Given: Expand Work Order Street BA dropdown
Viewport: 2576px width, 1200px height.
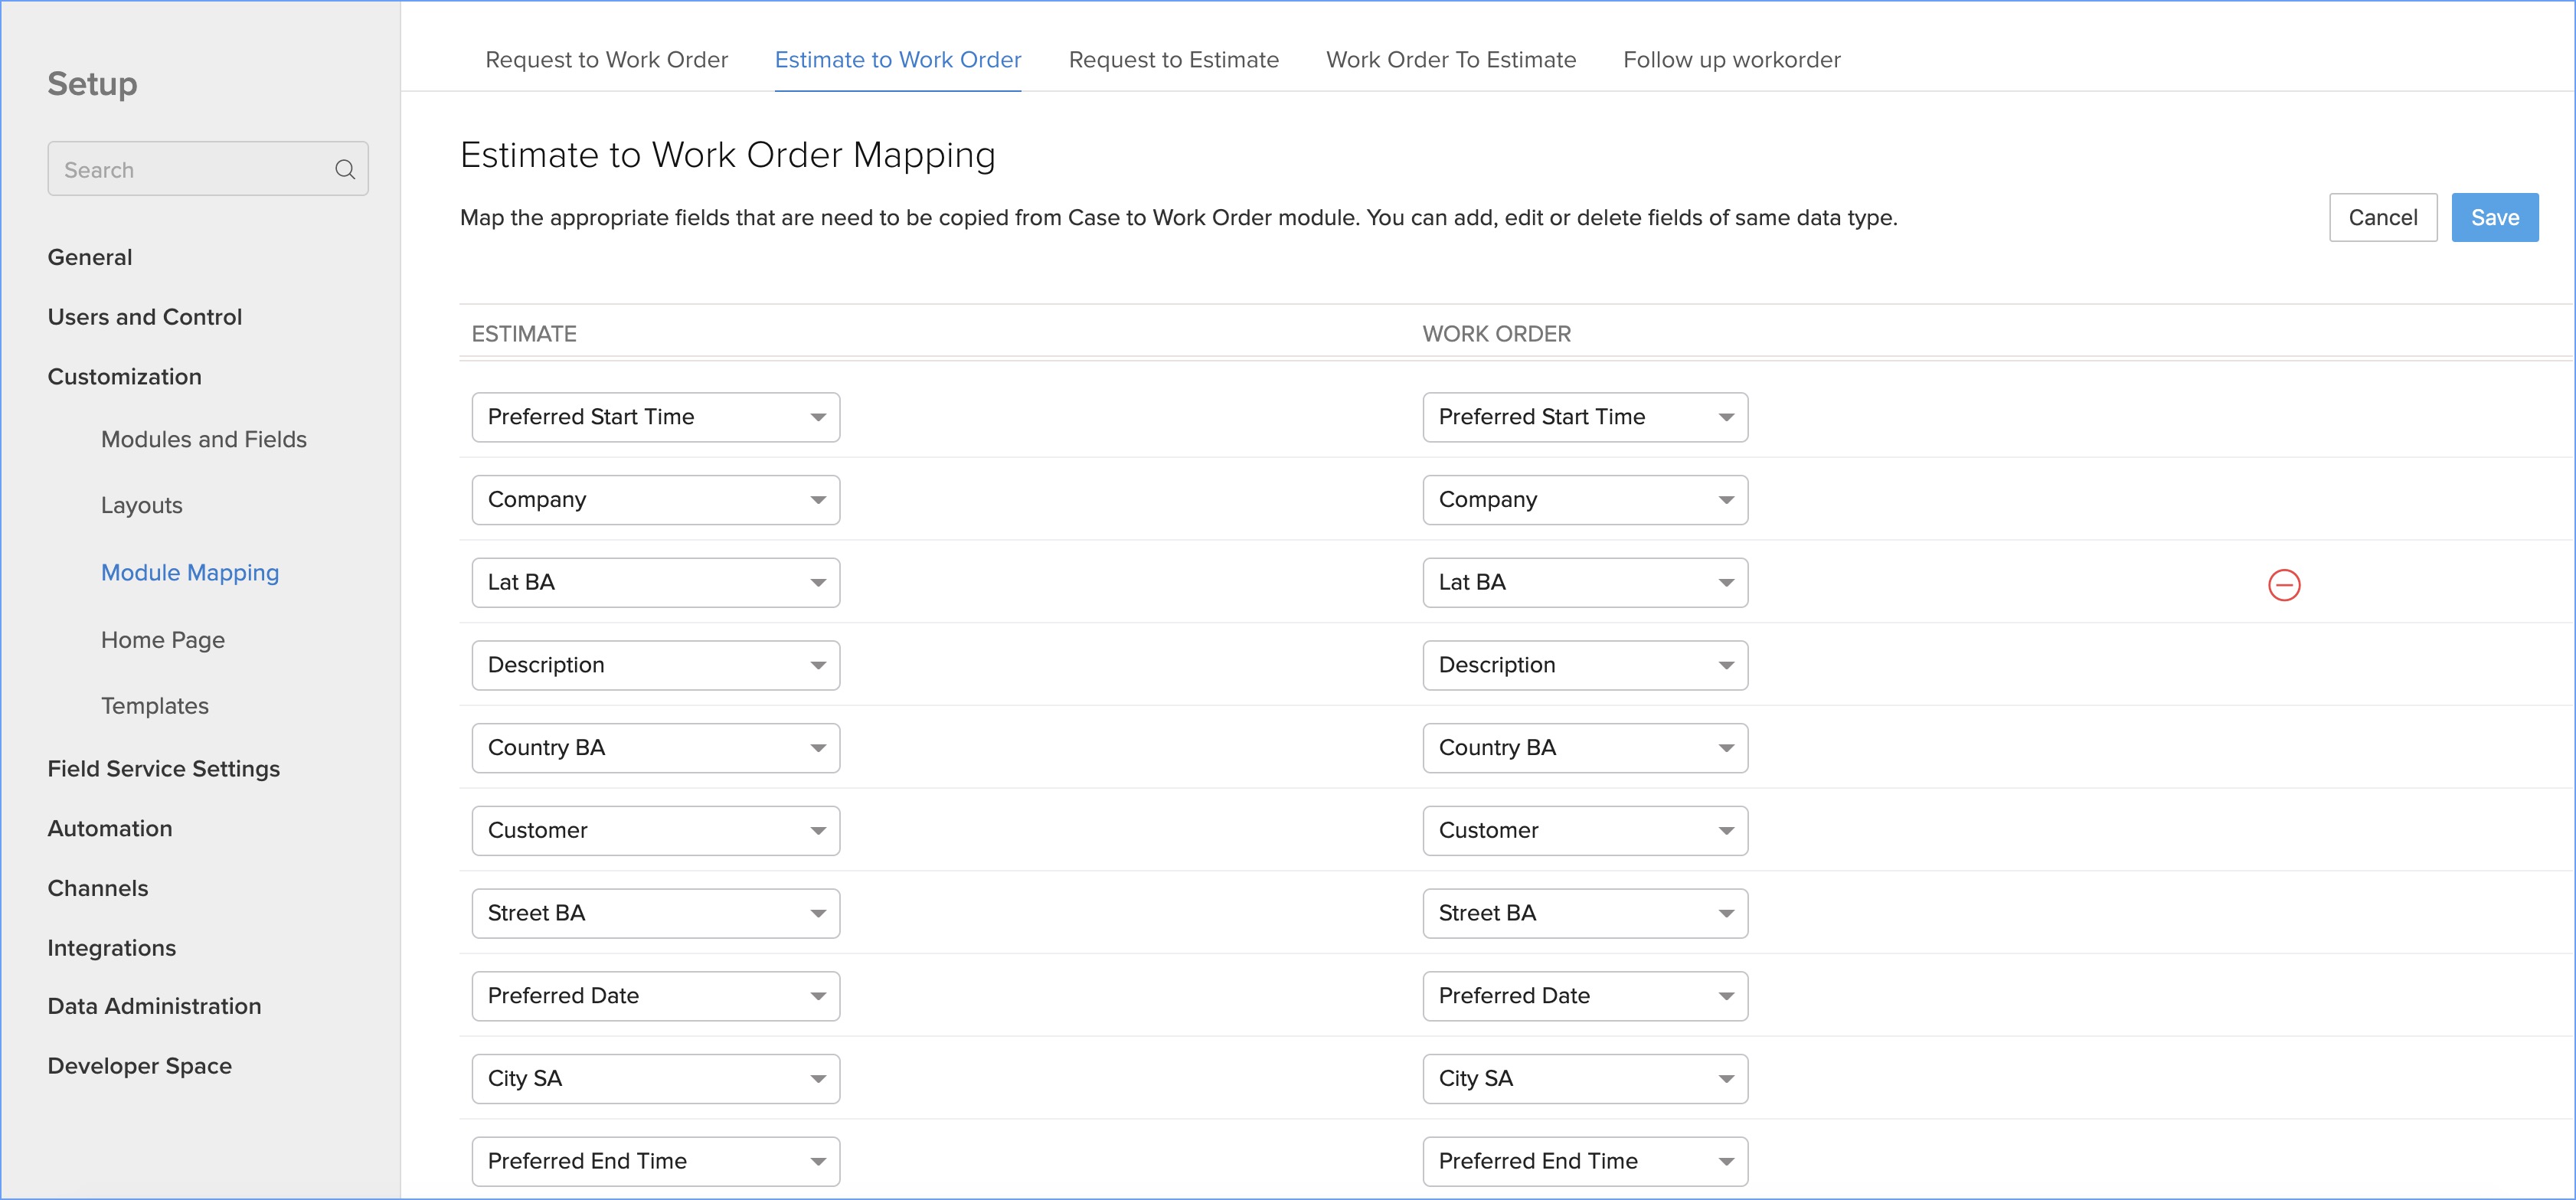Looking at the screenshot, I should (x=1584, y=913).
